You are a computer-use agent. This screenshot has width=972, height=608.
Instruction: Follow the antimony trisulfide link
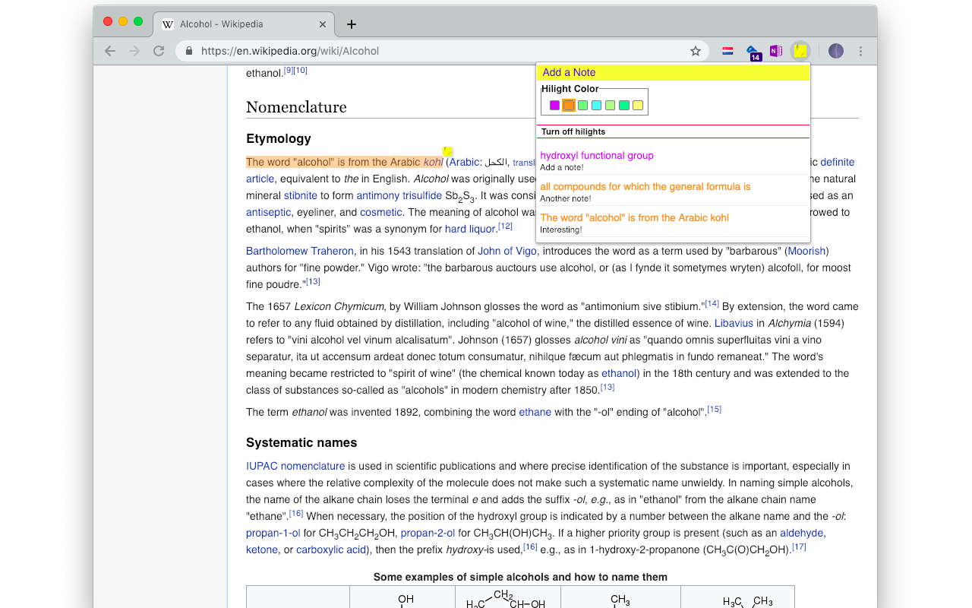tap(399, 195)
